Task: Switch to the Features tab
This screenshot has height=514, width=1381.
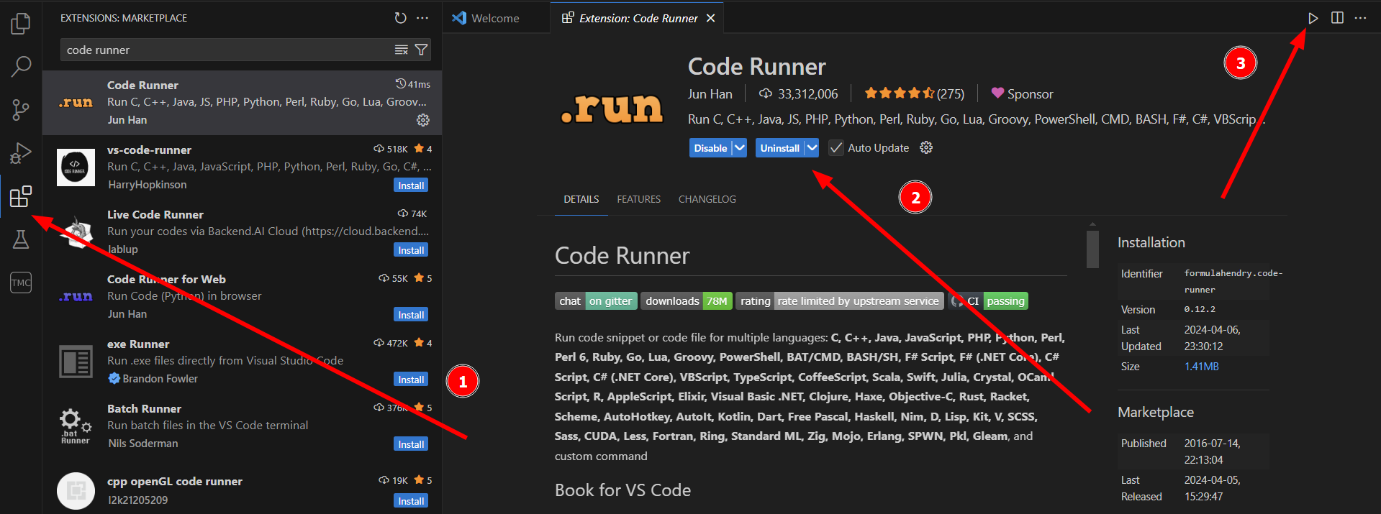Action: 638,199
